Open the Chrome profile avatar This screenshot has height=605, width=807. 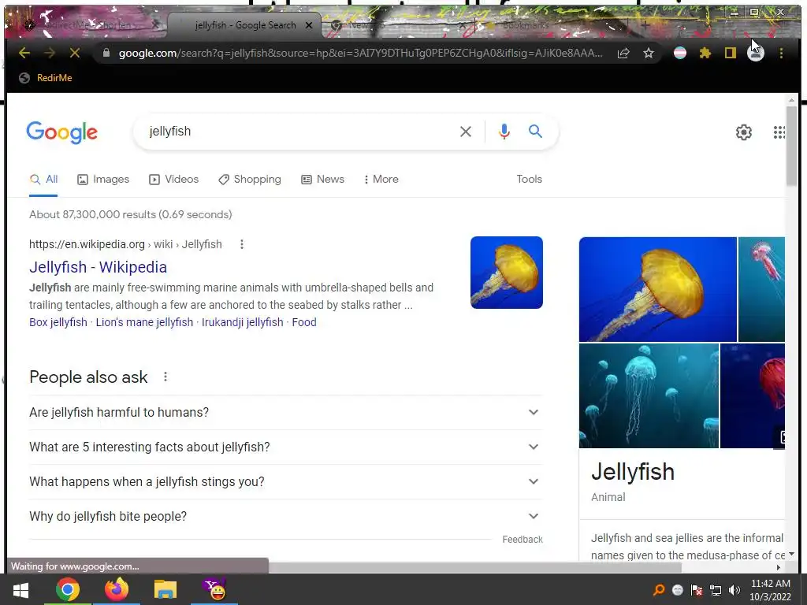[755, 54]
